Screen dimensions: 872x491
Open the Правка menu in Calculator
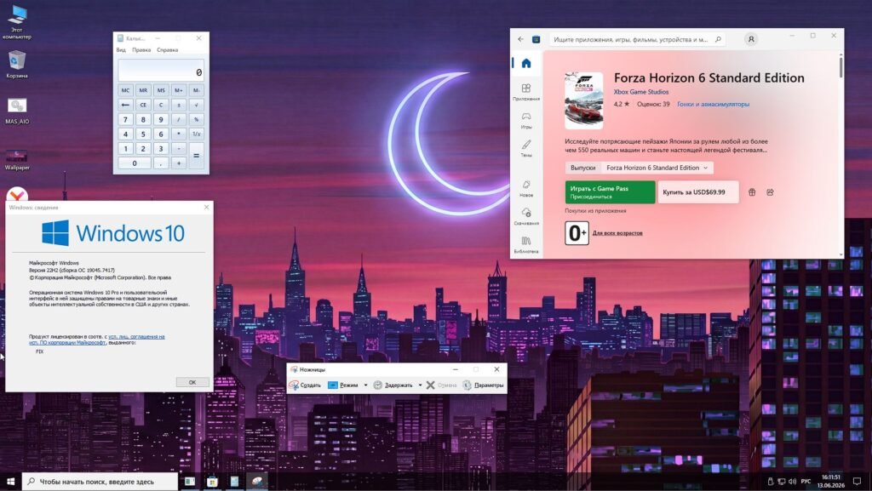(x=141, y=50)
